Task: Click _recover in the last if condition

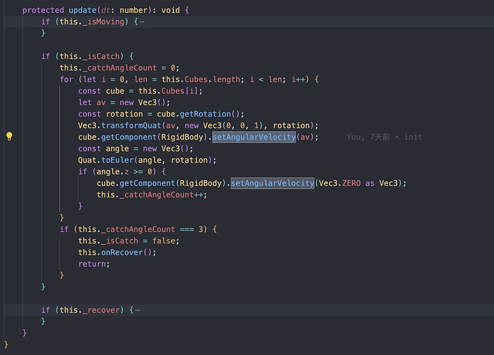Action: (101, 311)
